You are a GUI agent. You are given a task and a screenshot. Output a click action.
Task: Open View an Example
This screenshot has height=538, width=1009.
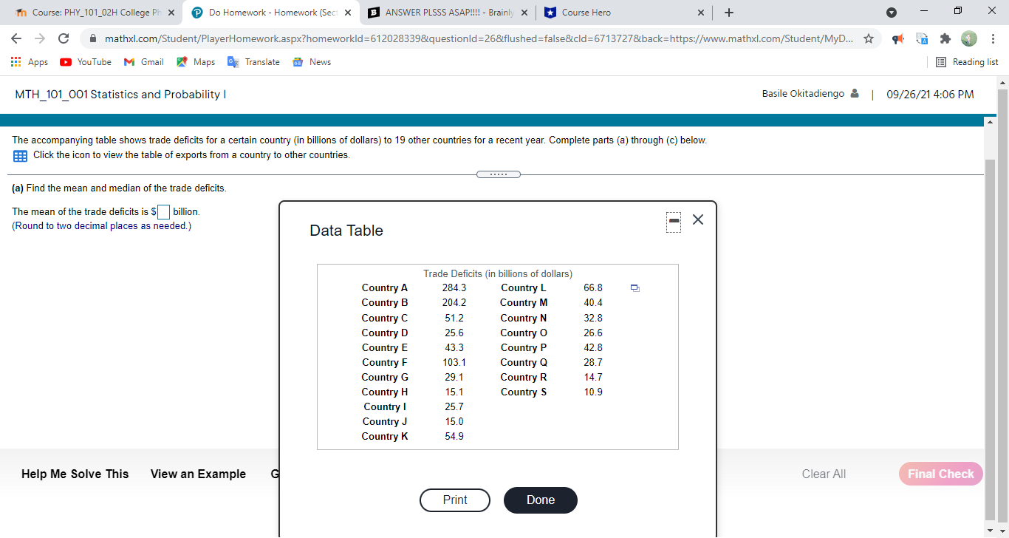198,474
